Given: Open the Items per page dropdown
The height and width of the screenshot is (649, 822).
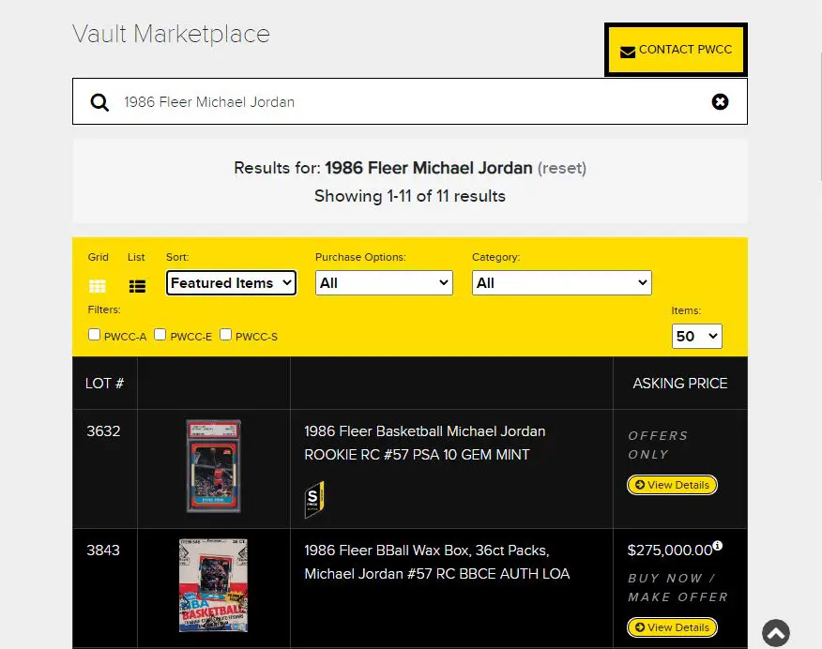Looking at the screenshot, I should 696,337.
